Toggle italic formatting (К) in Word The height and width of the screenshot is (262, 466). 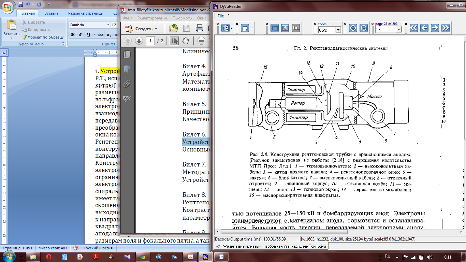(x=80, y=35)
